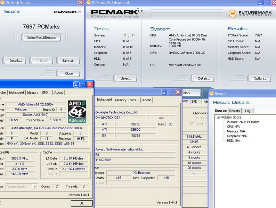Image resolution: width=276 pixels, height=208 pixels.
Task: Switch to Mainboard tab in left CPU-Z window
Action: tap(16, 93)
